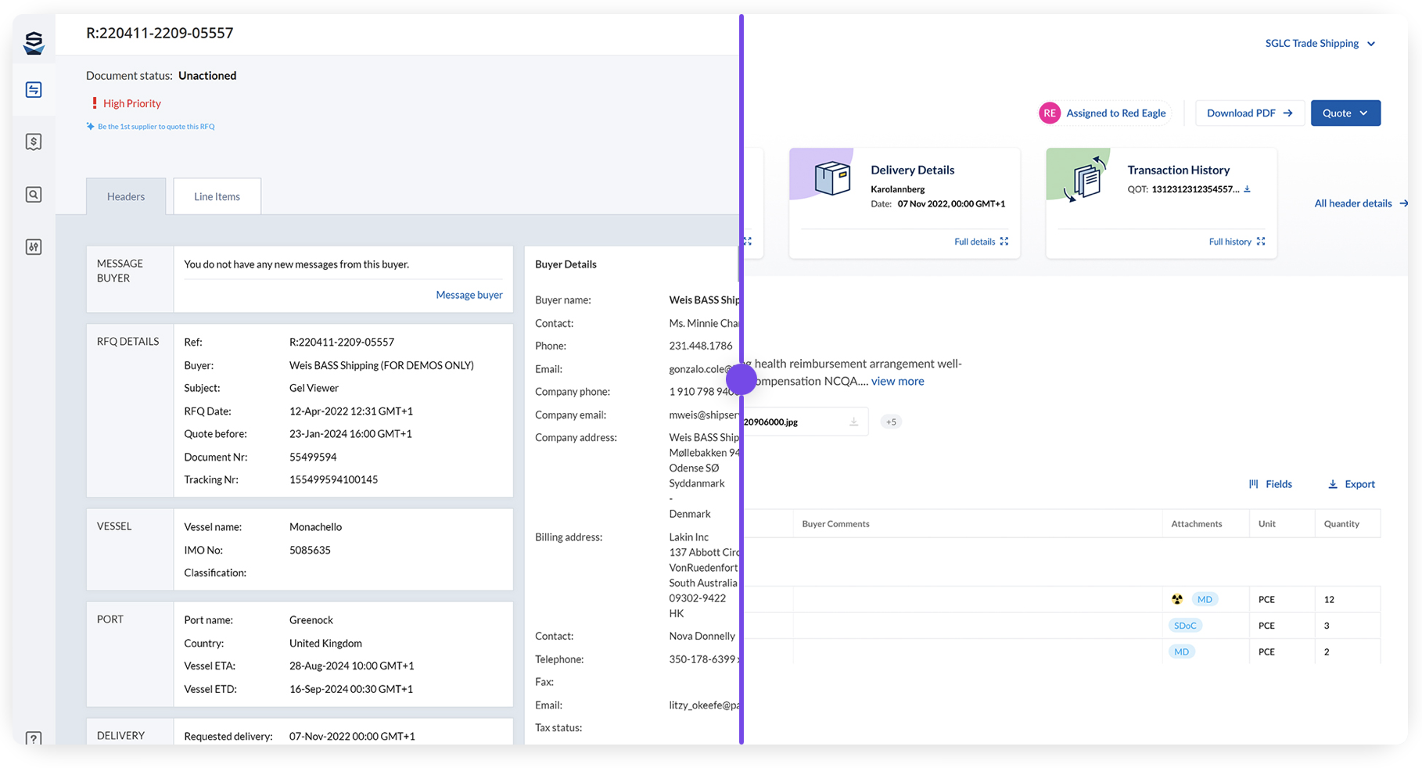Image resolution: width=1422 pixels, height=768 pixels.
Task: Click the RE avatar badge
Action: pos(1049,113)
